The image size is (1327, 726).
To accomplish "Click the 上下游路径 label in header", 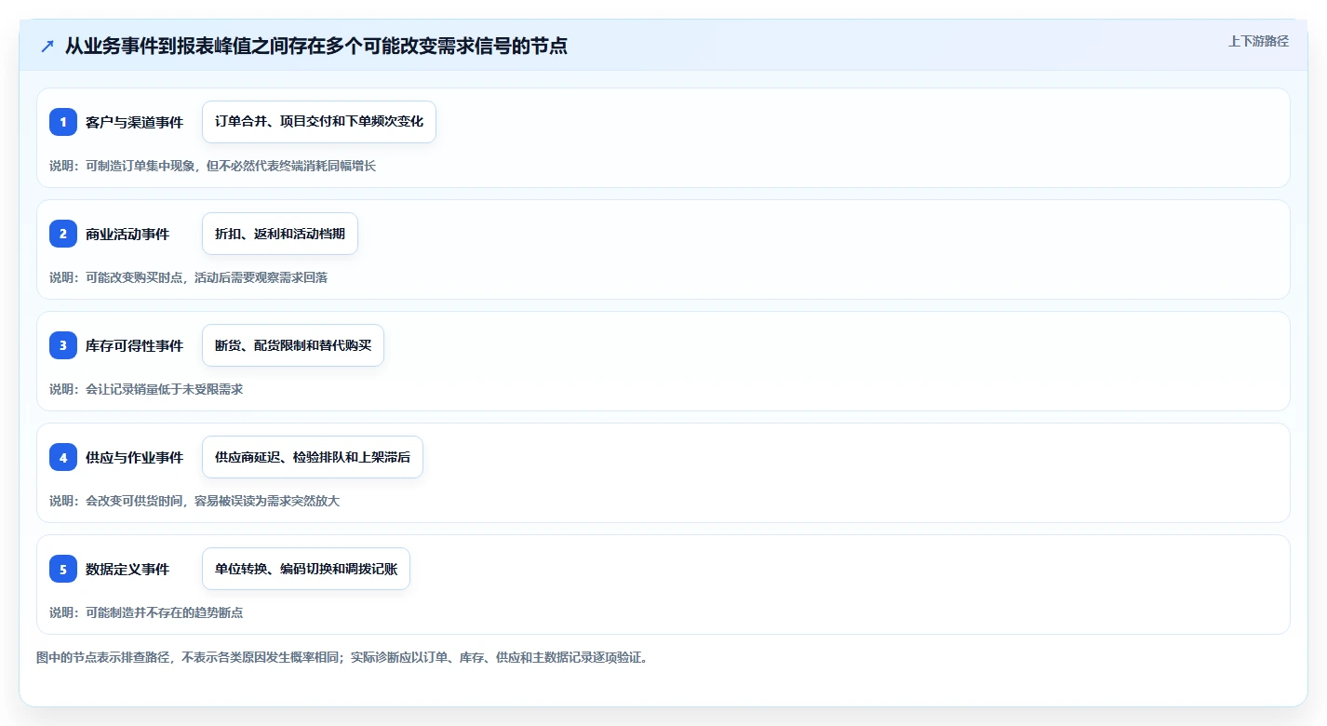I will click(x=1258, y=41).
